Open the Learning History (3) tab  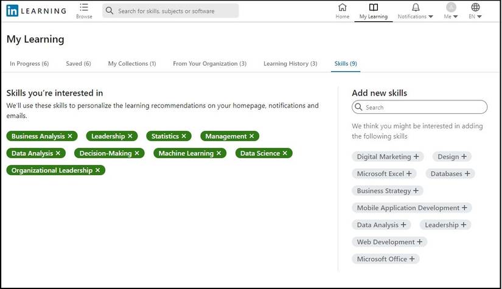290,63
